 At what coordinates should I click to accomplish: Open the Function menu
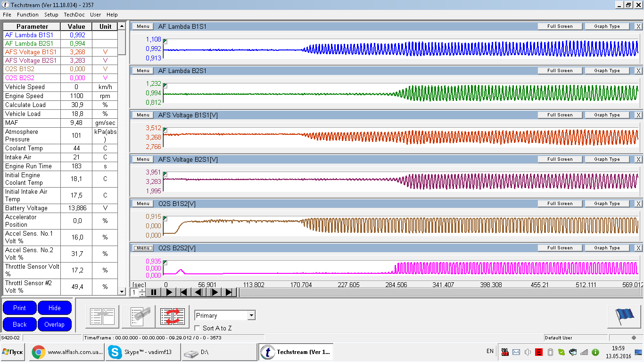28,15
